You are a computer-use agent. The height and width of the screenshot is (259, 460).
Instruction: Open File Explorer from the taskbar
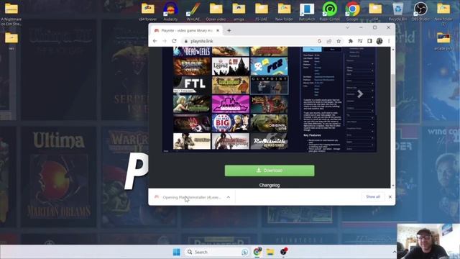pyautogui.click(x=270, y=252)
